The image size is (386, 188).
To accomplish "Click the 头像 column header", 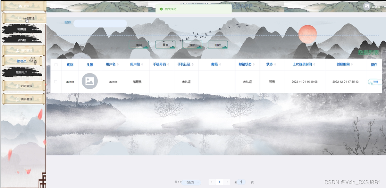I will (90, 64).
